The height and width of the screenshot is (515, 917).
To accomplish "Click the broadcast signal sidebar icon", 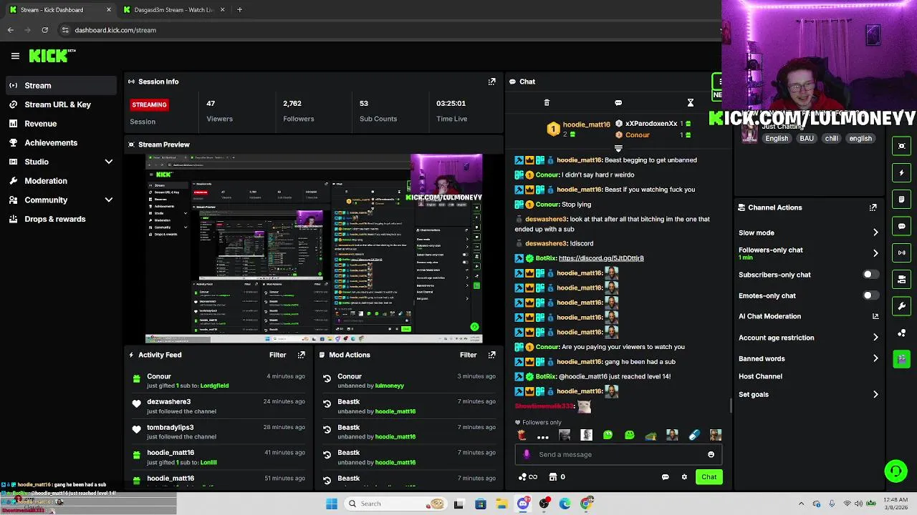I will (x=901, y=252).
